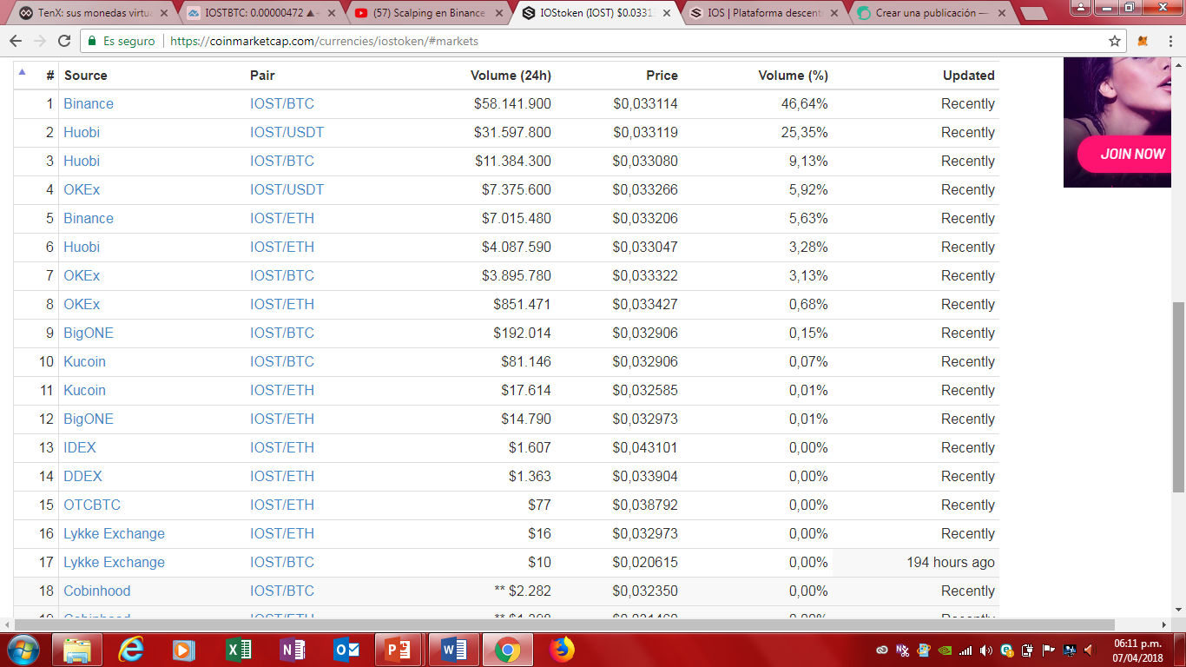Screen dimensions: 1186x667
Task: Open Windows Media Player from the taskbar
Action: (184, 649)
